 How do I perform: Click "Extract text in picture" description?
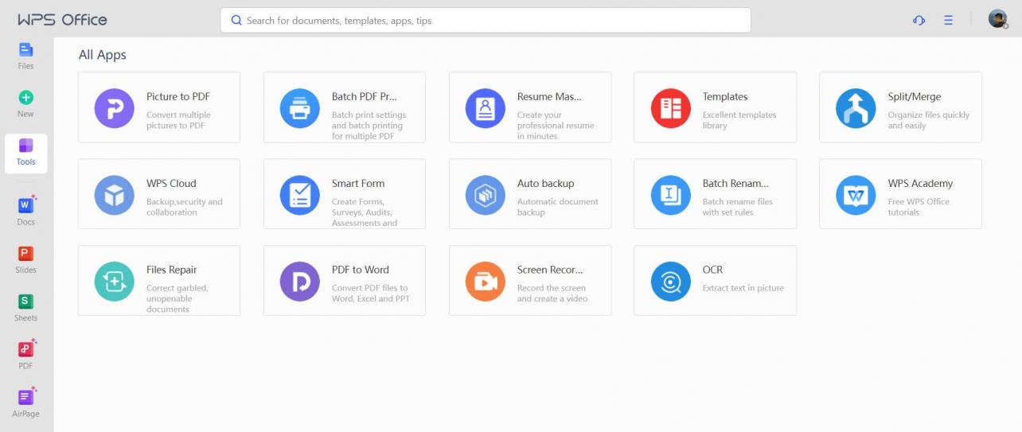(x=743, y=288)
